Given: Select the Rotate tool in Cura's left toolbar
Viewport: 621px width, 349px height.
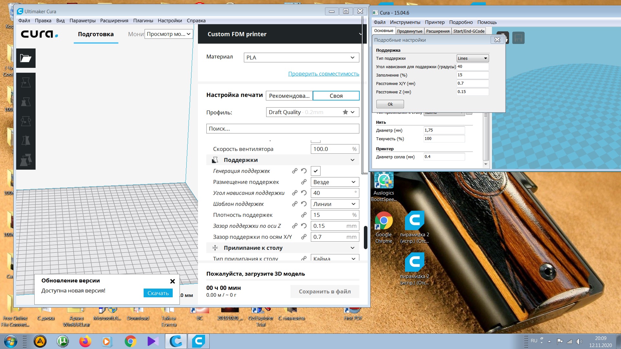Looking at the screenshot, I should [x=26, y=121].
